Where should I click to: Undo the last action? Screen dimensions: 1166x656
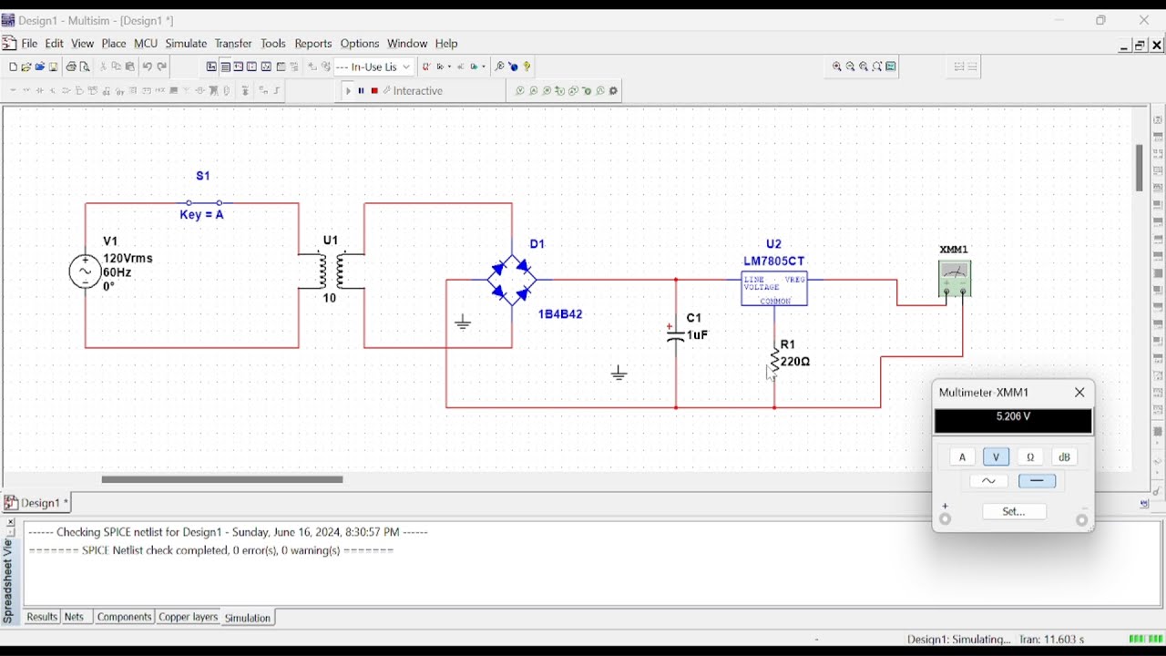(x=147, y=67)
